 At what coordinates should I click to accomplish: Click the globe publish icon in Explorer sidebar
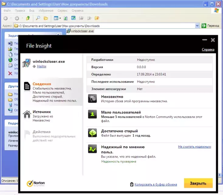(x=10, y=60)
